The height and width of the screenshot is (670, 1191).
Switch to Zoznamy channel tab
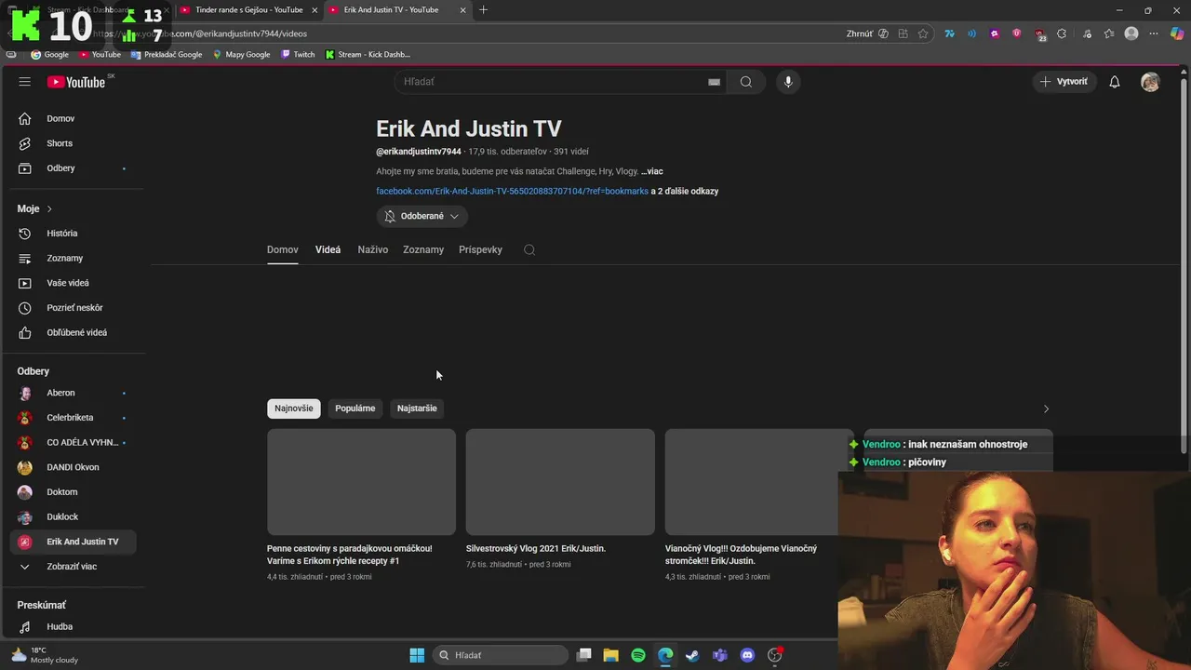pyautogui.click(x=423, y=249)
